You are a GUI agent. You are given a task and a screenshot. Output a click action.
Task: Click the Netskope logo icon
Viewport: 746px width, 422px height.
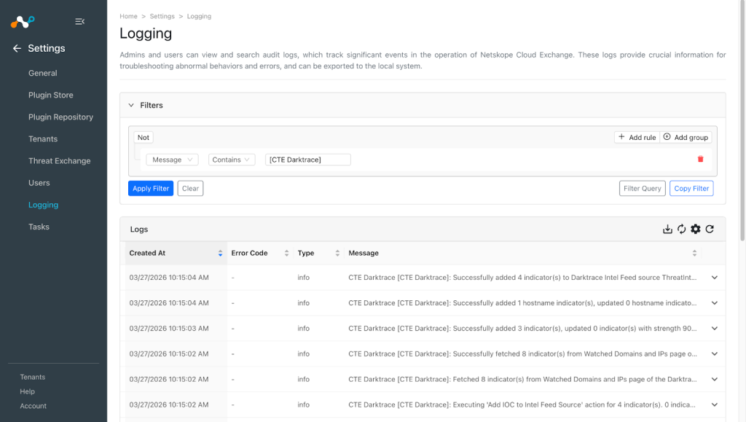point(23,21)
